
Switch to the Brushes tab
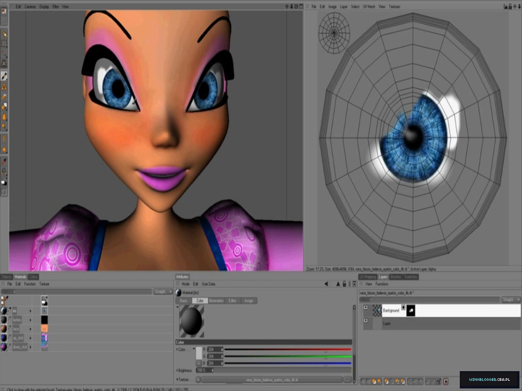[396, 276]
